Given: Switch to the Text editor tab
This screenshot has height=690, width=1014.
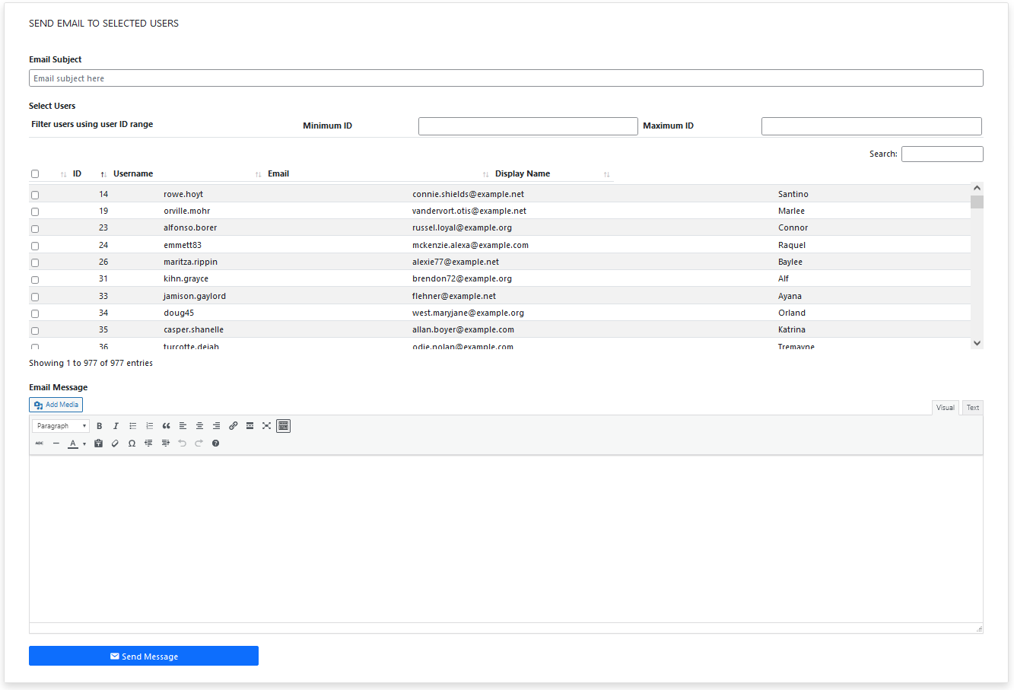Looking at the screenshot, I should pyautogui.click(x=972, y=408).
